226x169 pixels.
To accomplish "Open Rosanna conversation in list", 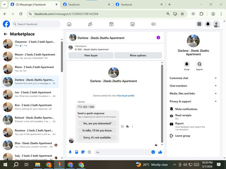I will 30,132.
